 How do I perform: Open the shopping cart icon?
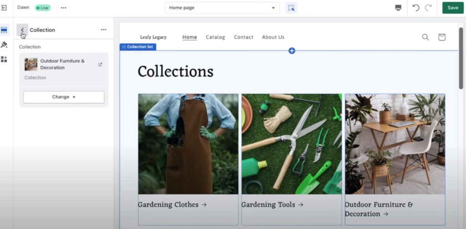pyautogui.click(x=441, y=37)
